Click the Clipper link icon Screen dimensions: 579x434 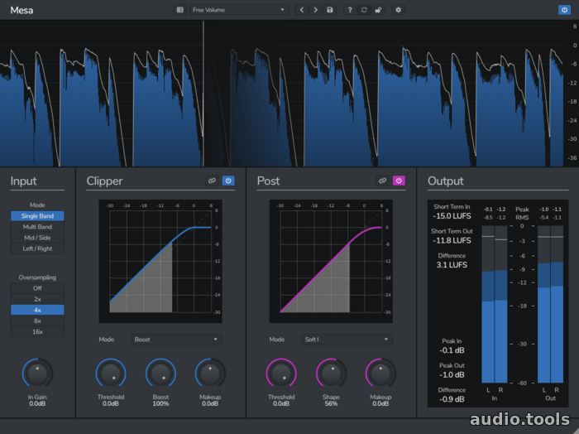pyautogui.click(x=212, y=180)
